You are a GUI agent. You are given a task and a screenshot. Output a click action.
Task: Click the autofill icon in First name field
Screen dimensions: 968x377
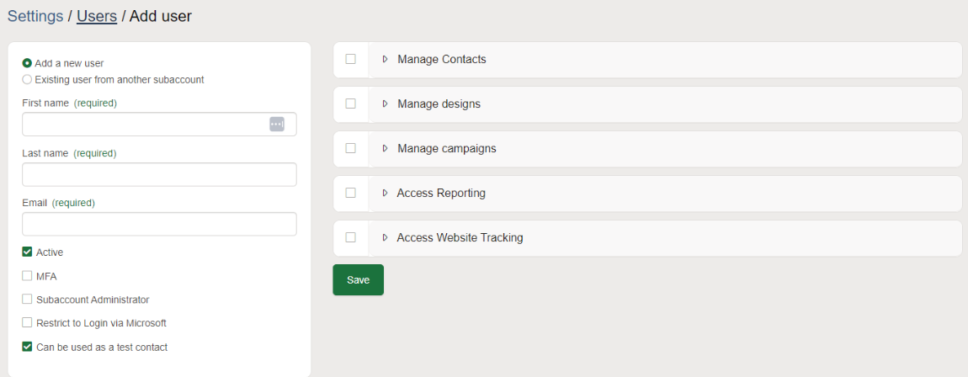(277, 125)
